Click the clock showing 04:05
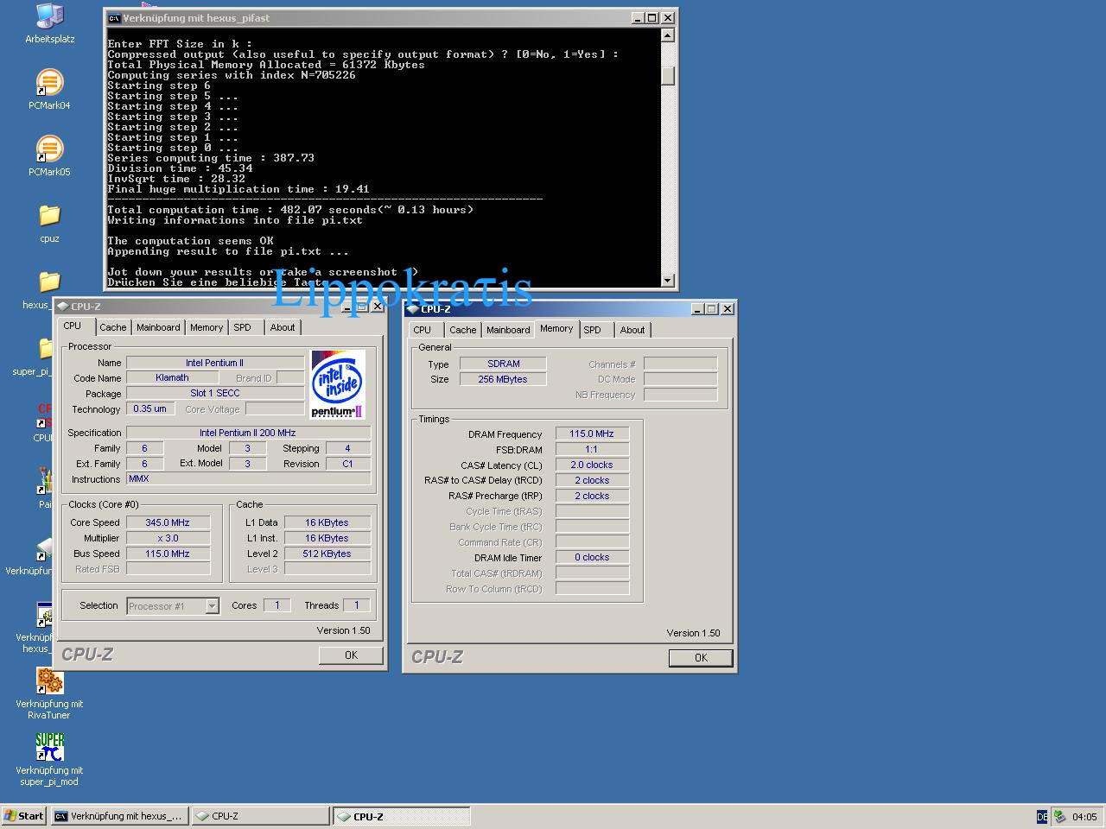Screen dimensions: 1106x829 (x=1084, y=816)
